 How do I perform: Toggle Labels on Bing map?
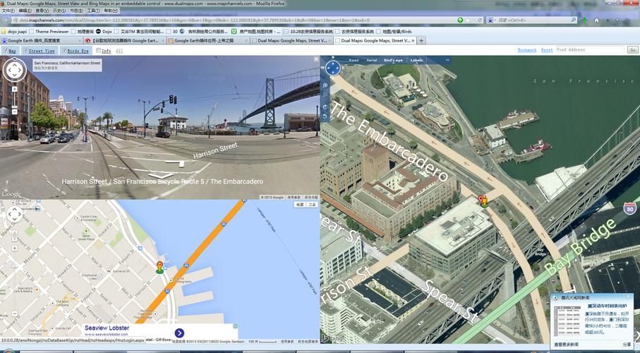tap(416, 60)
